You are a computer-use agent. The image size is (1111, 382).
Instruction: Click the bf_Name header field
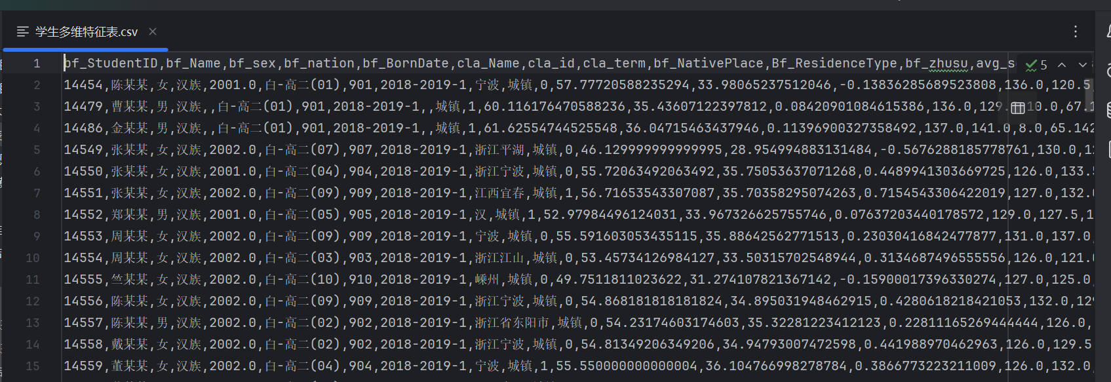coord(193,64)
